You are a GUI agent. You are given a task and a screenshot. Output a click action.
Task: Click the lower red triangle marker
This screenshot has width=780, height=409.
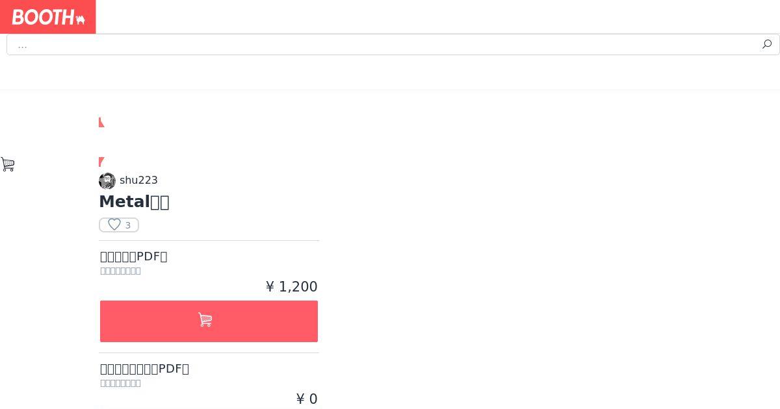[x=101, y=162]
